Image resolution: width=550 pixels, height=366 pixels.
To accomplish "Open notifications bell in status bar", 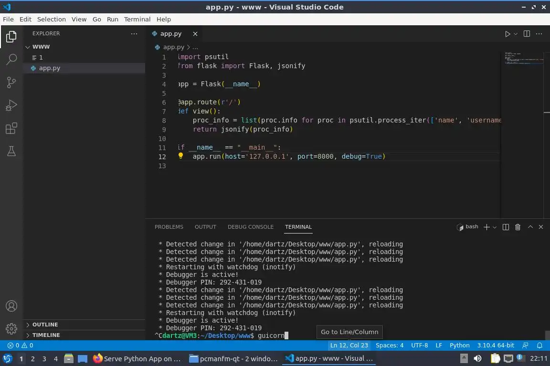I will tap(539, 346).
